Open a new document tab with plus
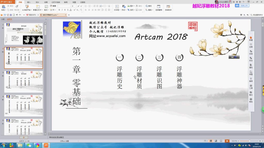Image resolution: width=264 pixels, height=148 pixels. pyautogui.click(x=69, y=15)
